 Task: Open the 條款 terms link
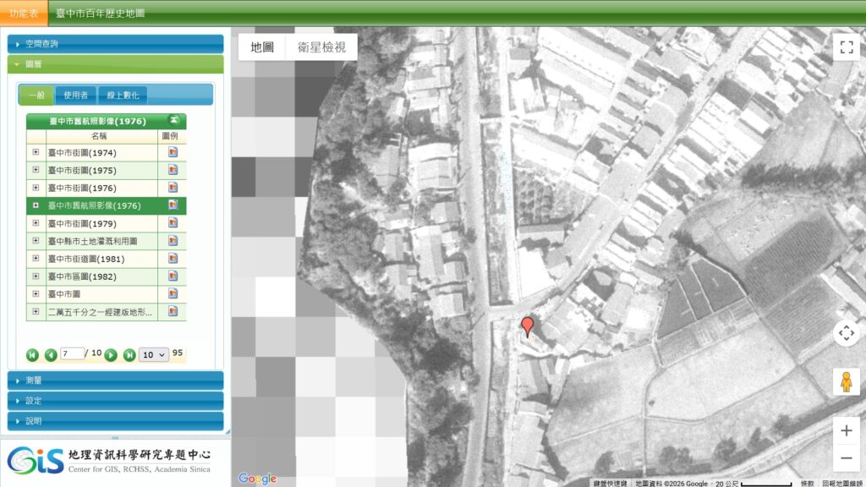tap(807, 483)
